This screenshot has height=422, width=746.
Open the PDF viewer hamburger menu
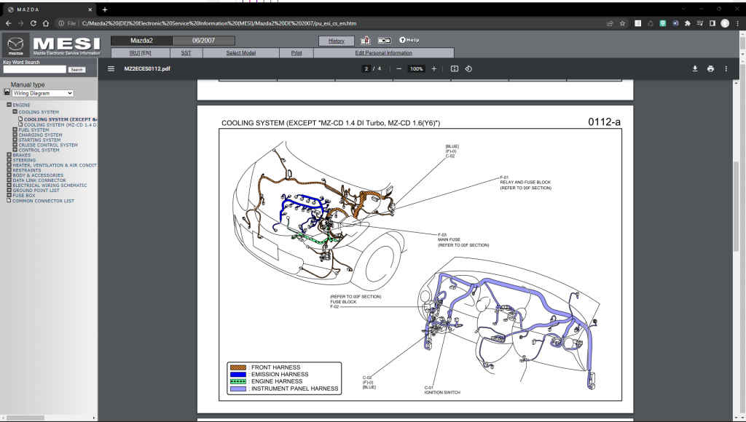(111, 68)
